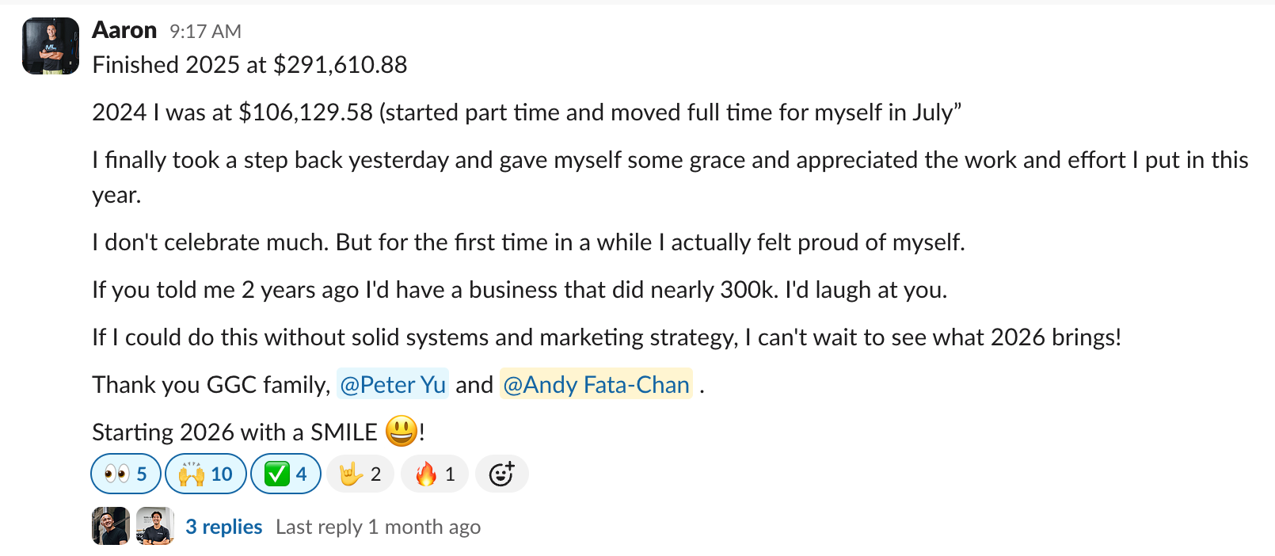The image size is (1275, 556).
Task: Click the smiley emoji in the message
Action: tap(402, 432)
